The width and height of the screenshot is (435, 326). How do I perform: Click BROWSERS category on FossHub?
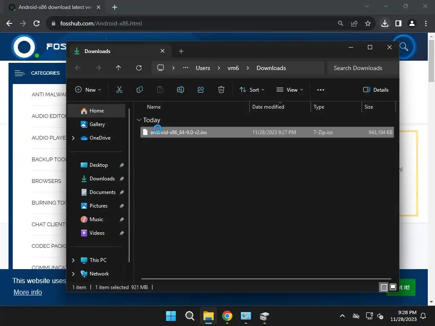click(46, 181)
